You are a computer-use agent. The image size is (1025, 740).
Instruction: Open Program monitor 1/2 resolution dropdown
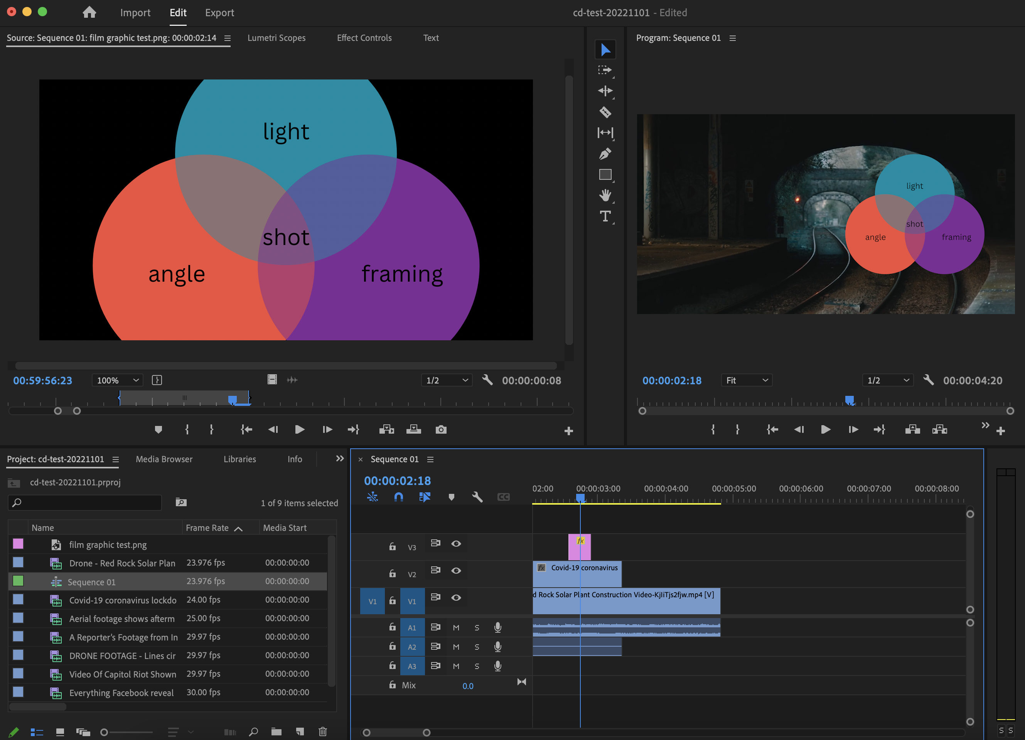(x=888, y=380)
